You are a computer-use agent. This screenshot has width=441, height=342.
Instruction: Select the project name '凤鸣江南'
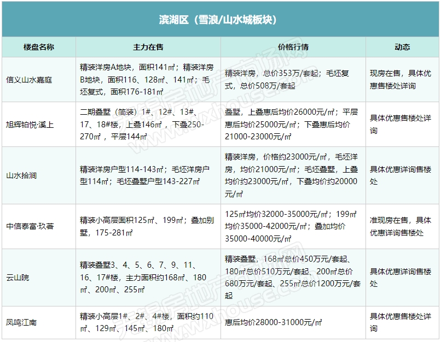pyautogui.click(x=21, y=322)
